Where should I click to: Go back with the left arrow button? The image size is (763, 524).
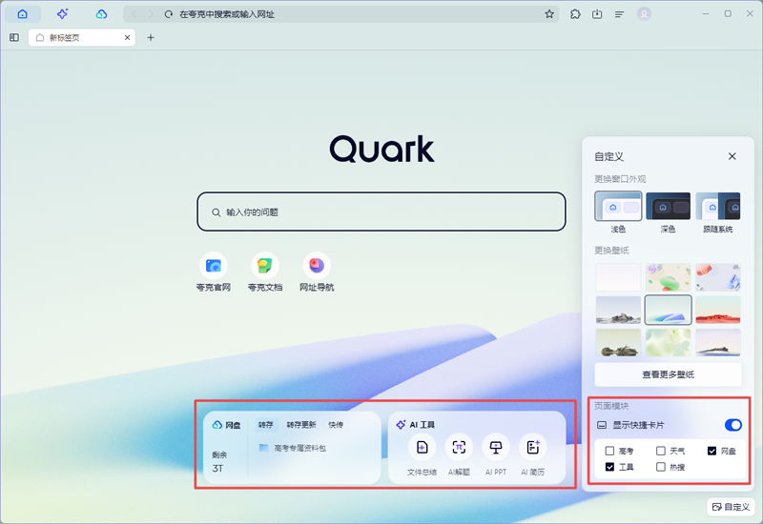click(134, 14)
